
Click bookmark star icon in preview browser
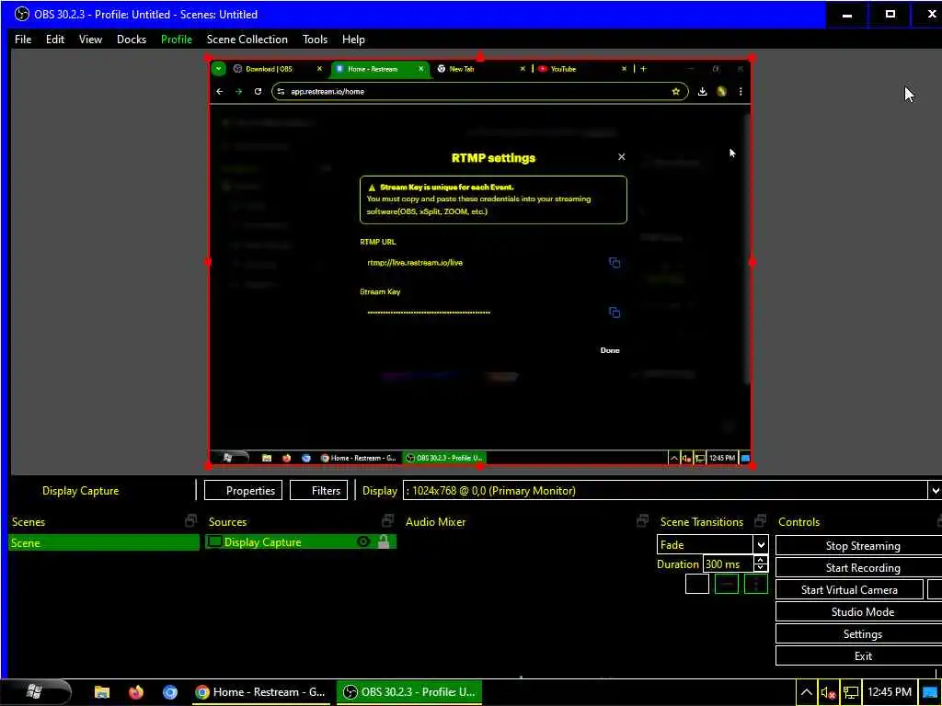[675, 91]
